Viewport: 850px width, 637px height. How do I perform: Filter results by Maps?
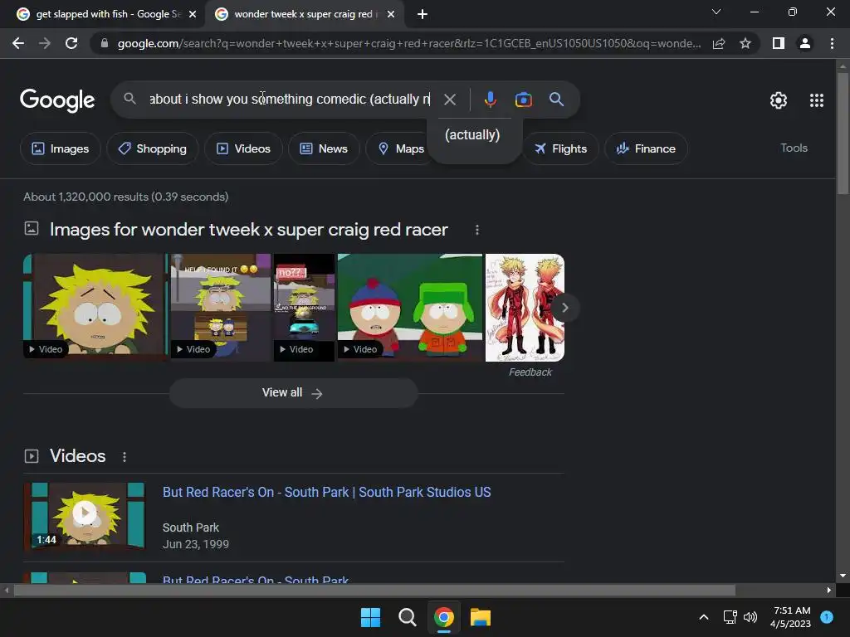401,148
